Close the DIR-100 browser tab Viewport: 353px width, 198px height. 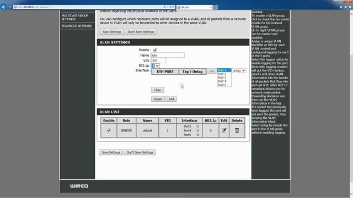click(x=211, y=7)
